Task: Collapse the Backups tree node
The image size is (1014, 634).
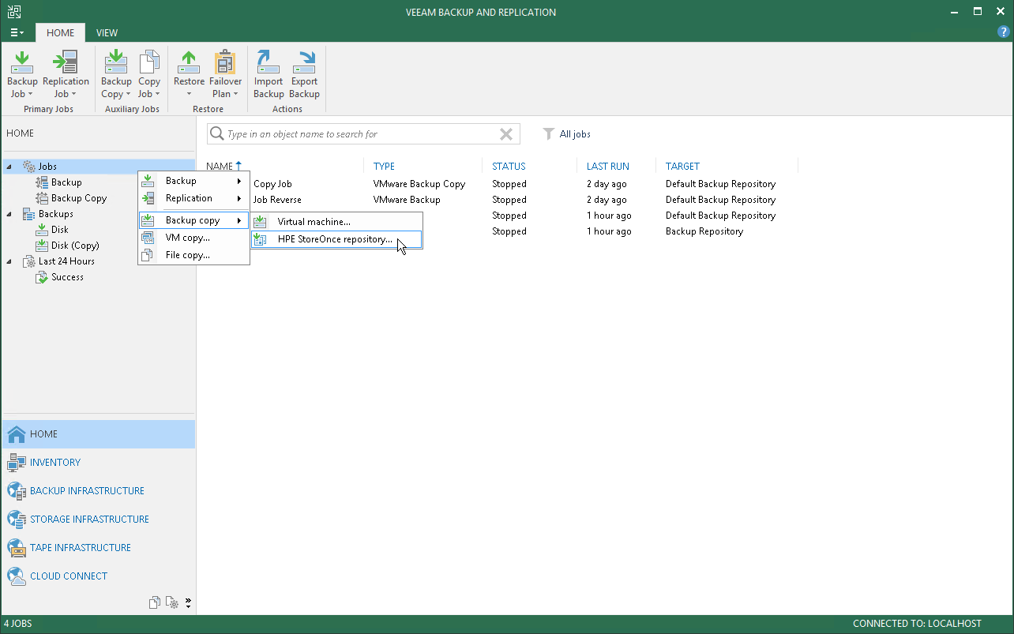Action: pyautogui.click(x=9, y=214)
